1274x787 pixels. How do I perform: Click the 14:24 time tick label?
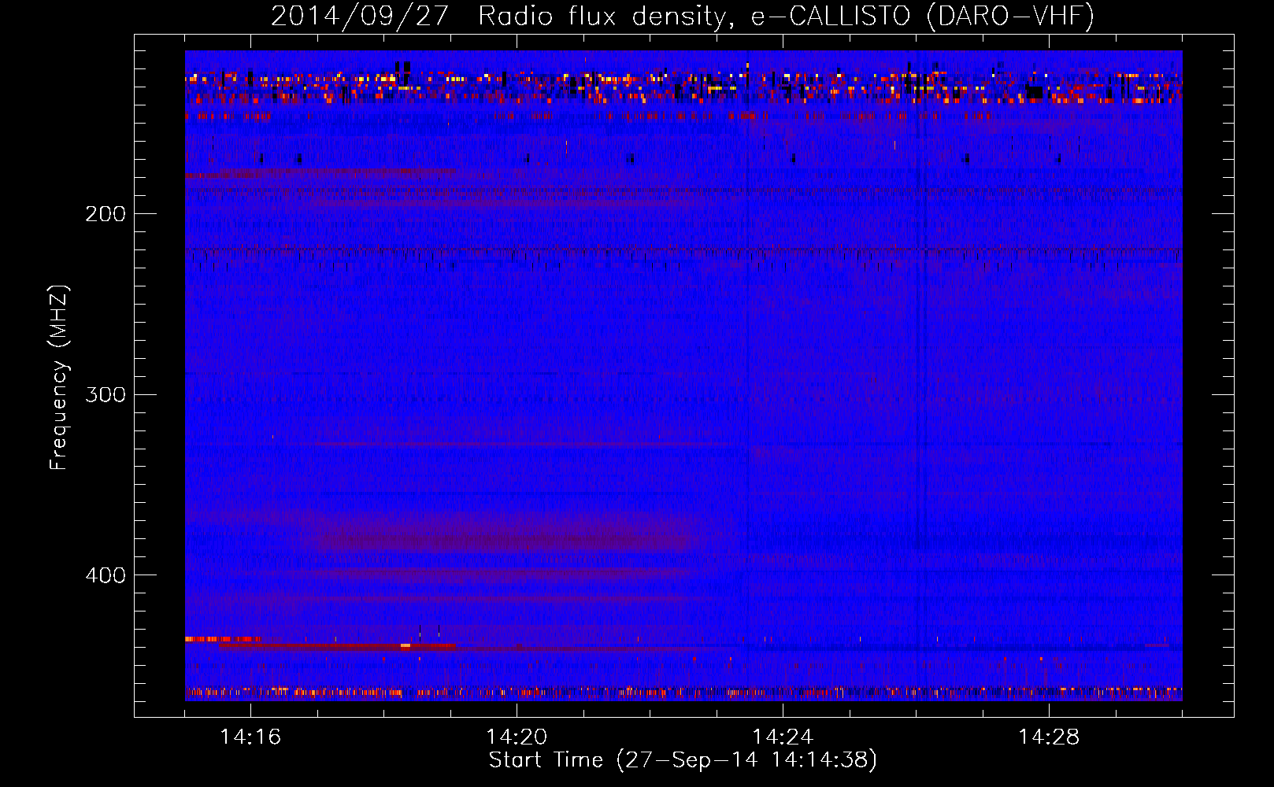(x=783, y=737)
